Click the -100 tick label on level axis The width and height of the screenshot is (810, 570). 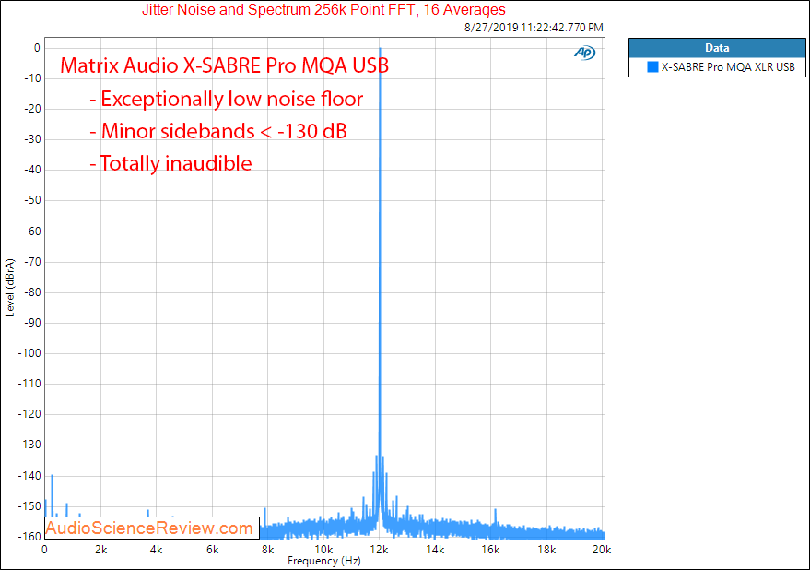click(x=29, y=353)
